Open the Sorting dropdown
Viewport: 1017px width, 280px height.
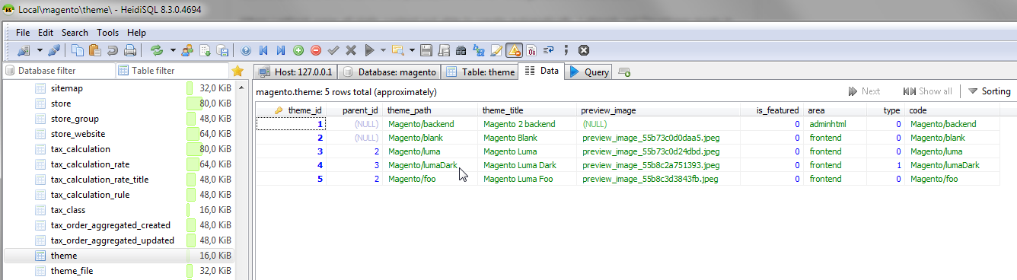990,91
